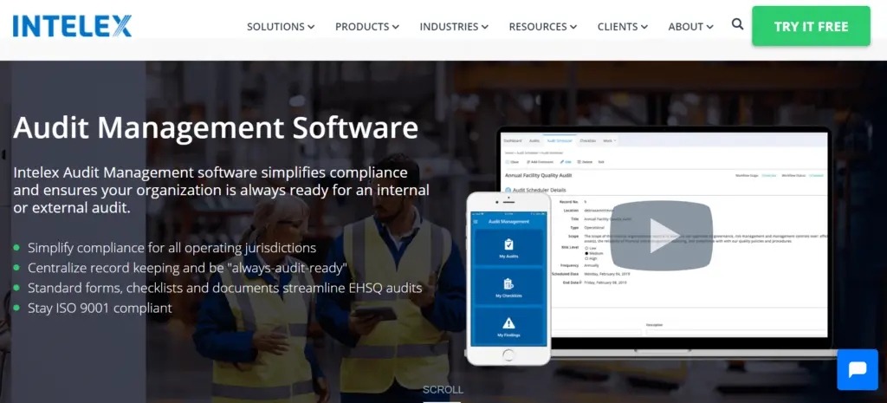Click the SCROLL indicator link
Viewport: 887px width, 403px height.
click(x=443, y=390)
